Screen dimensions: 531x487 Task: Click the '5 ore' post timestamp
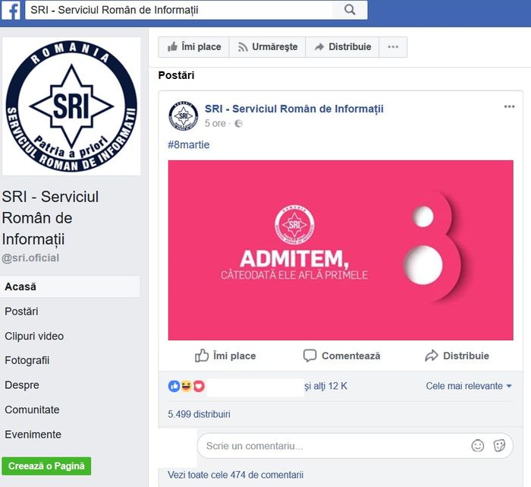tap(215, 123)
